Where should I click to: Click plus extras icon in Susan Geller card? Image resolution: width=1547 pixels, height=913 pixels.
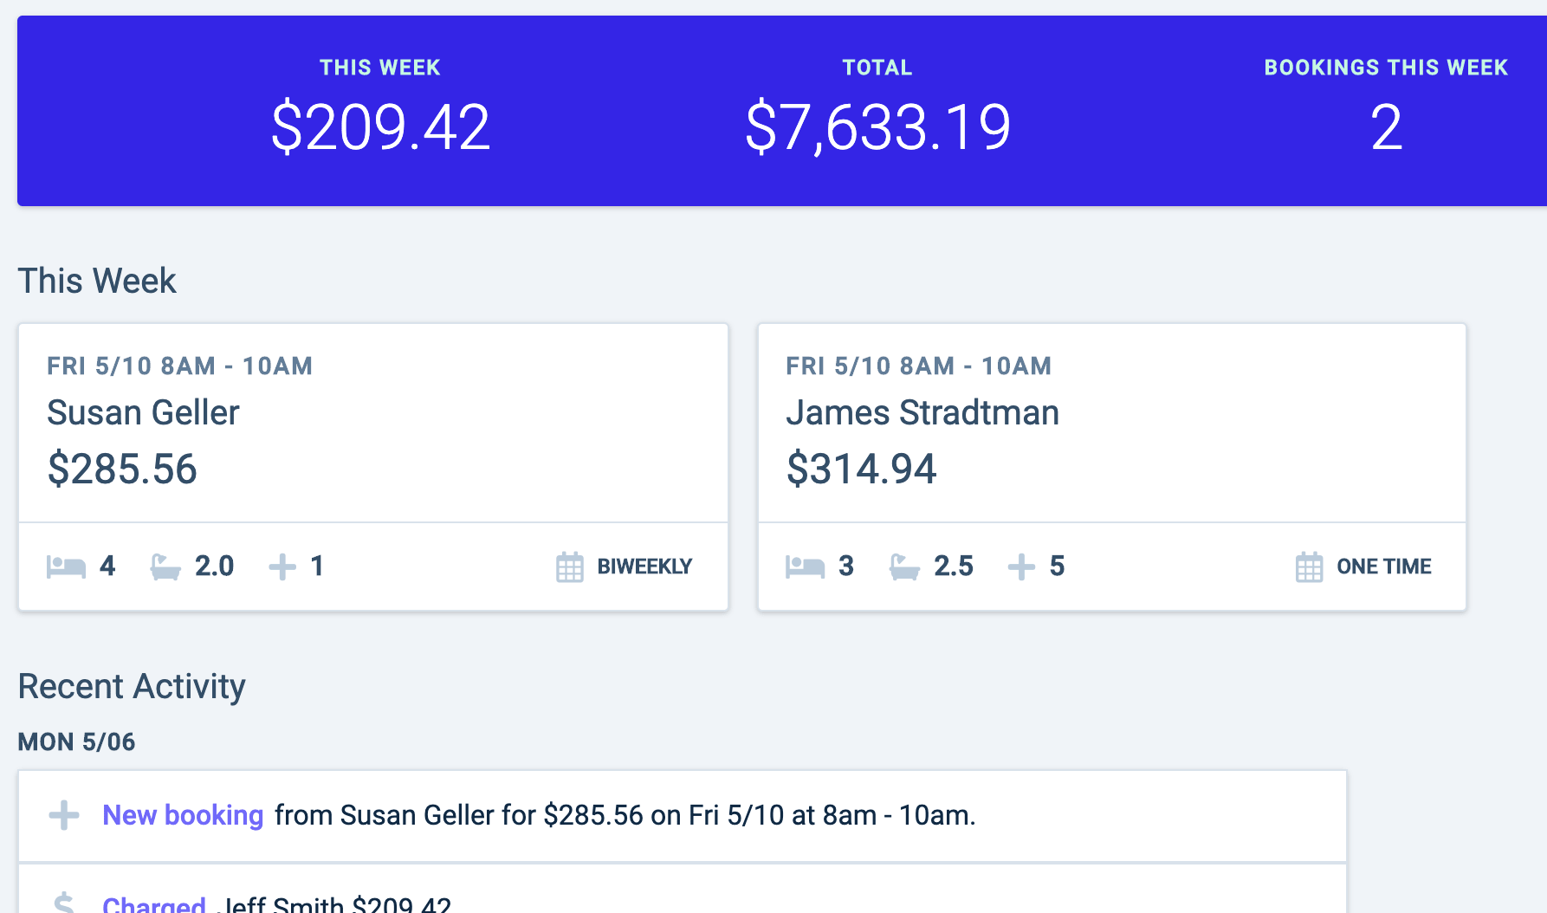[x=282, y=567]
